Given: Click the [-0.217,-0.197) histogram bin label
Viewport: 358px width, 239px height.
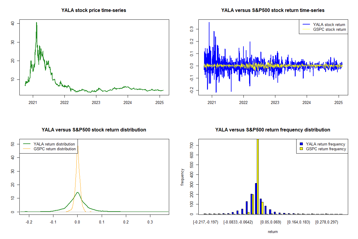Looking at the screenshot, I should point(206,222).
